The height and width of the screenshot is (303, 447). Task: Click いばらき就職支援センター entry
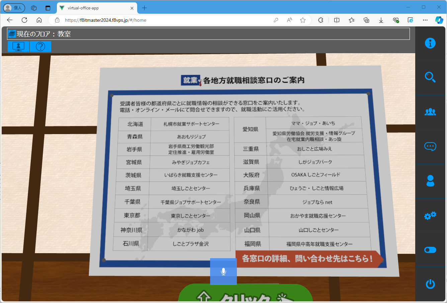coord(191,175)
